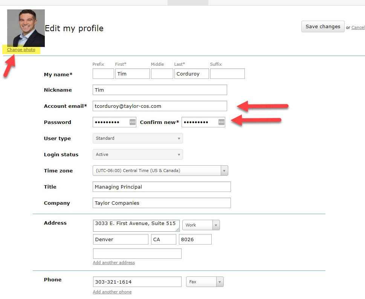Screen dimensions: 365x299
Task: Click the First name field containing Tim
Action: click(x=133, y=74)
